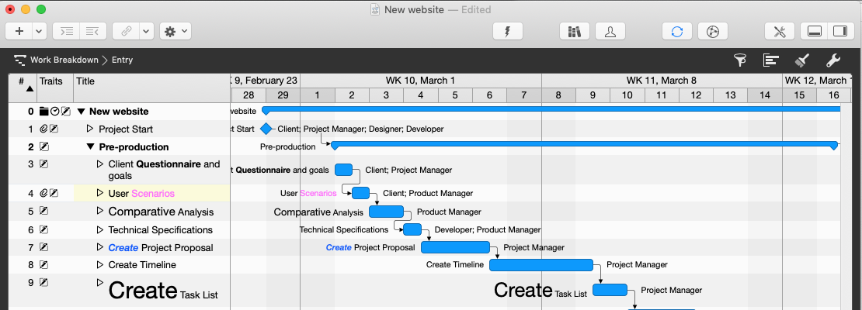This screenshot has width=862, height=310.
Task: Open the filter funnel icon
Action: pyautogui.click(x=740, y=60)
